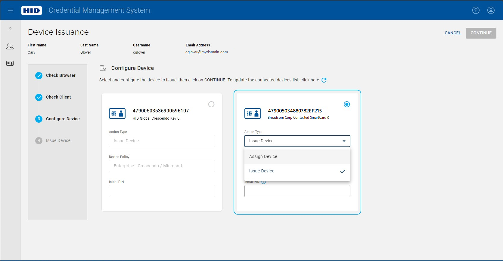Click the Broadcom card Initial PIN field

pos(297,191)
